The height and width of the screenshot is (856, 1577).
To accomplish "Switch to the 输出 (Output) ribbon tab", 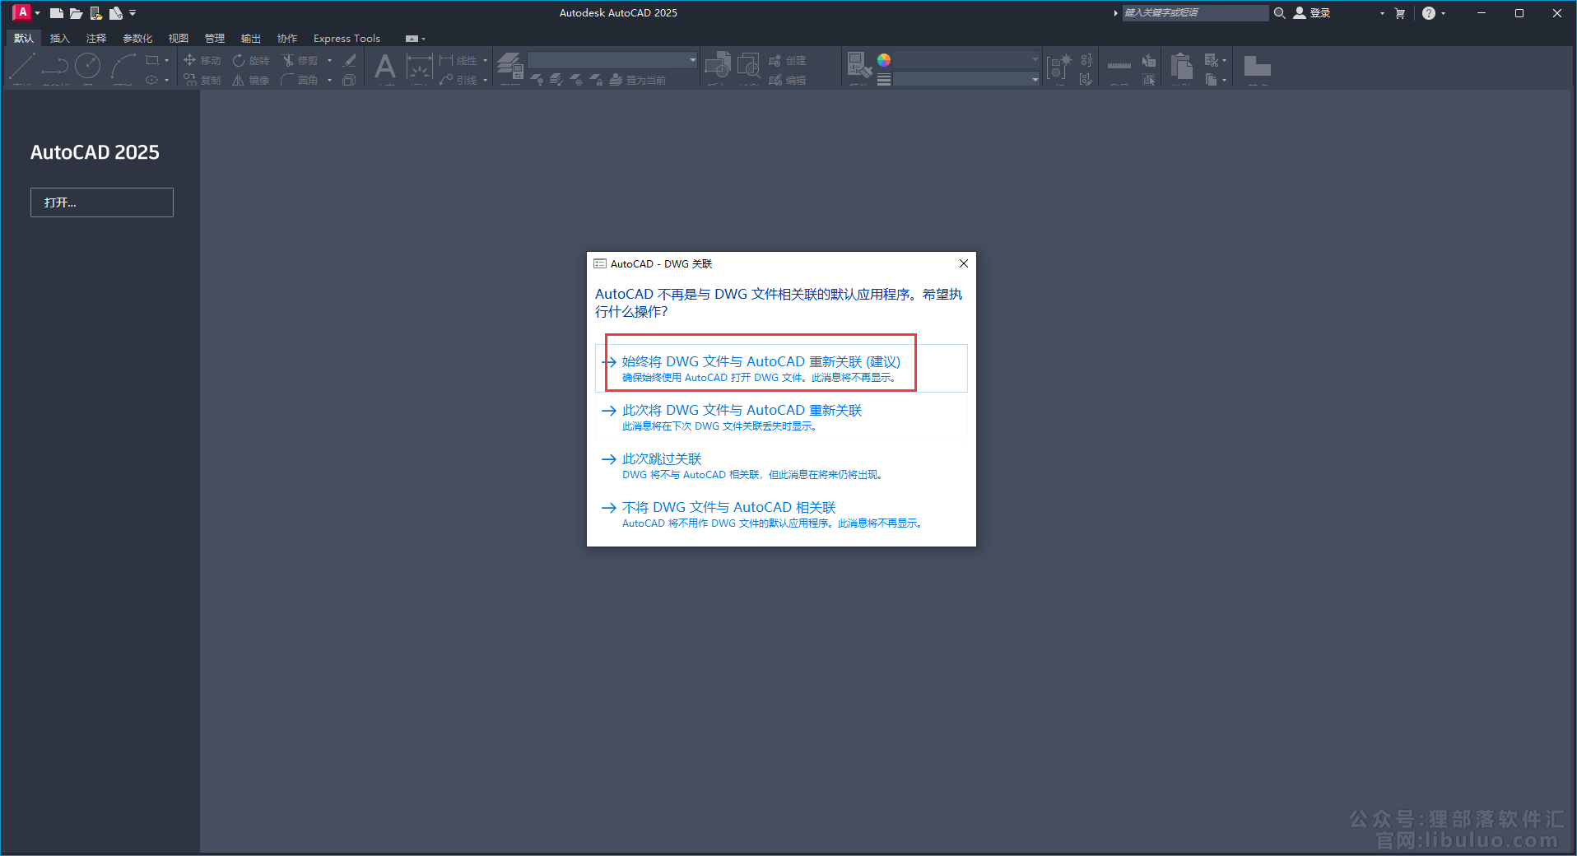I will (x=251, y=38).
